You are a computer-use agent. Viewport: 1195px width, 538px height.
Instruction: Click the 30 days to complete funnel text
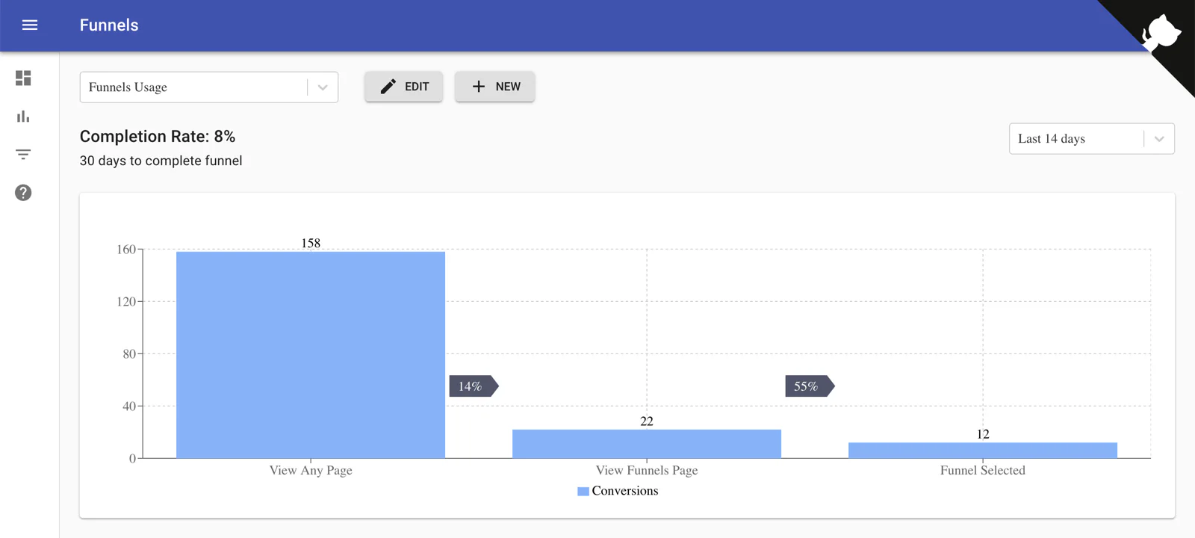click(x=161, y=161)
